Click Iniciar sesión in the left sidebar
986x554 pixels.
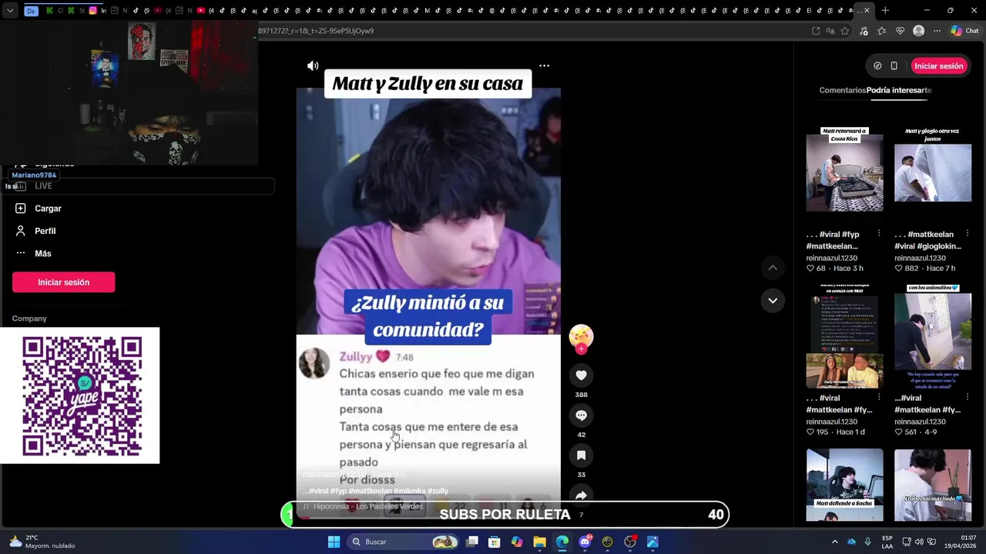(x=64, y=282)
